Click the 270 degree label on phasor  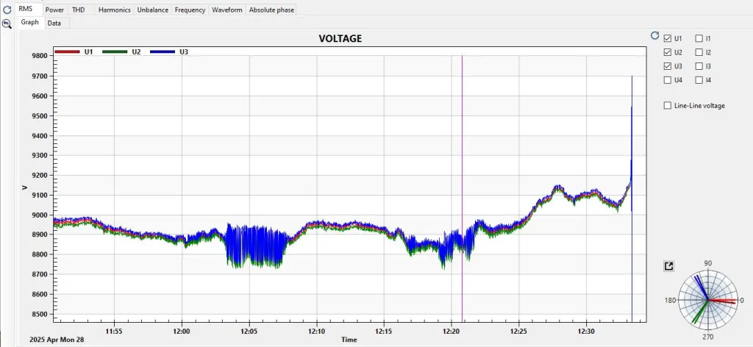708,337
